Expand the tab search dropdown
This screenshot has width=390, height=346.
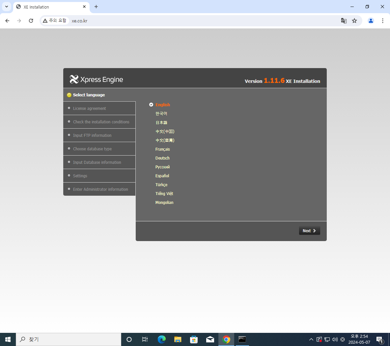pos(7,7)
